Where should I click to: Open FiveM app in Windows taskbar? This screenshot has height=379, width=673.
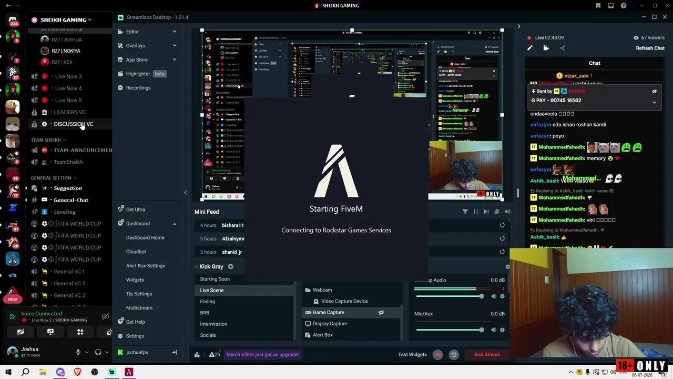(x=129, y=372)
